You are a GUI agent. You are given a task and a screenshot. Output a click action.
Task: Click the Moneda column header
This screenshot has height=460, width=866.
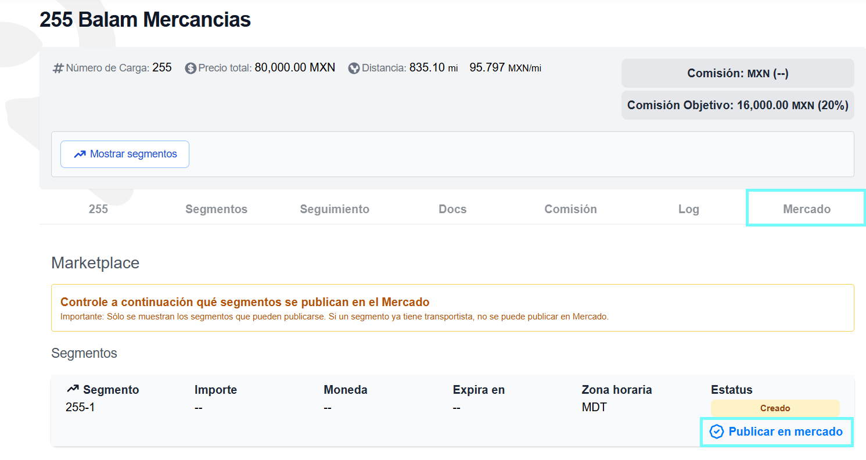tap(346, 390)
